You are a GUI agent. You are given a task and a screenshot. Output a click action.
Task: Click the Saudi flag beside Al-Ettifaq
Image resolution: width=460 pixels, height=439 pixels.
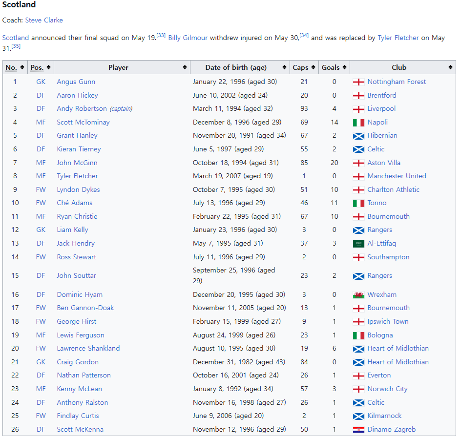358,244
